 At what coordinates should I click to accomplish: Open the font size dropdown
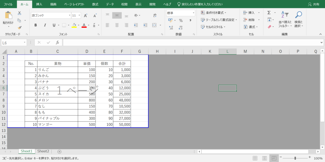80,15
